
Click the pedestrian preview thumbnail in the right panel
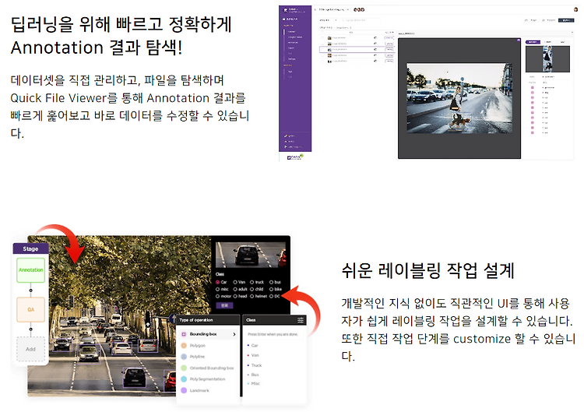coord(547,59)
